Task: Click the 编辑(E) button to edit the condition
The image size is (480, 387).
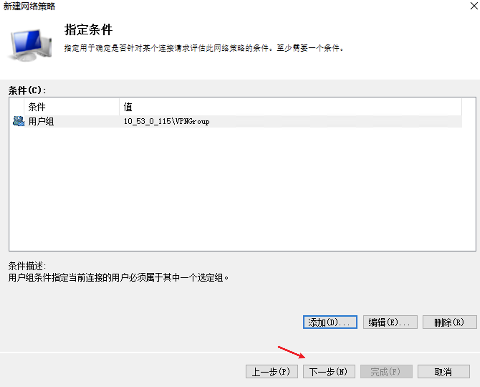Action: point(390,322)
